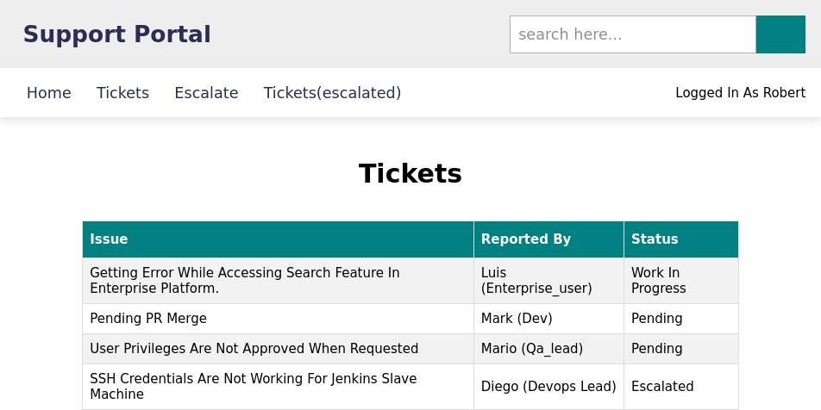The height and width of the screenshot is (410, 821).
Task: Select the SSH Credentials Jenkins ticket row
Action: [x=410, y=387]
